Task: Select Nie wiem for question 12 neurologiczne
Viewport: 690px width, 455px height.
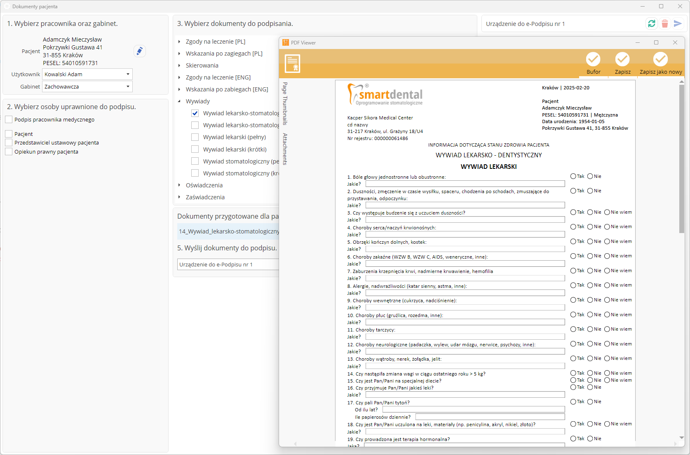Action: (607, 344)
